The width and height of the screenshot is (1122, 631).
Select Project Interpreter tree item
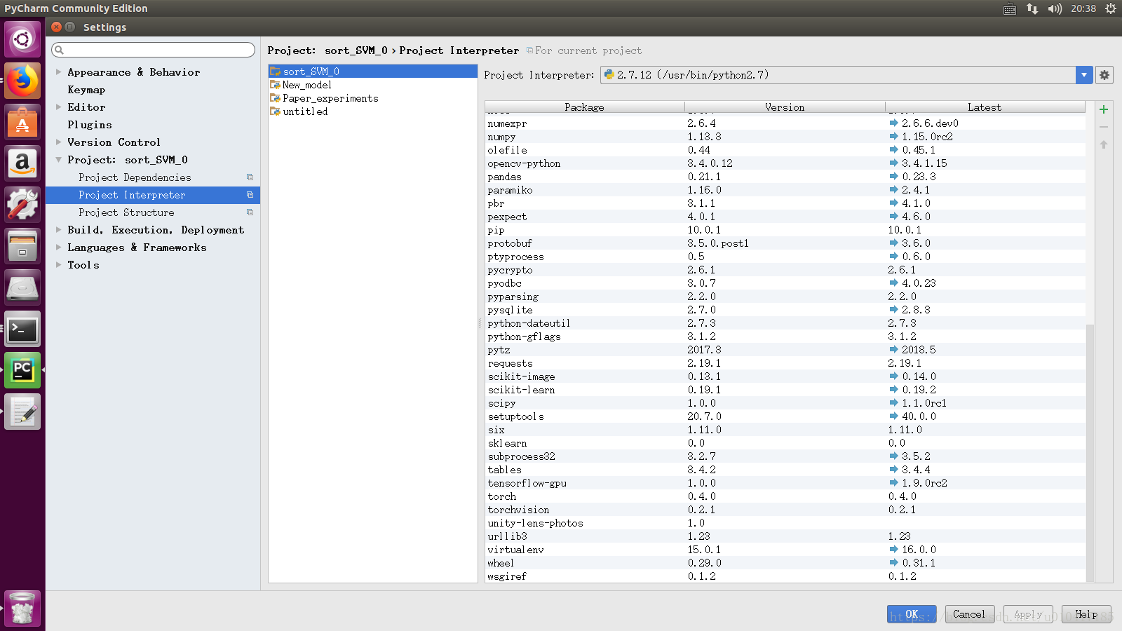click(153, 195)
